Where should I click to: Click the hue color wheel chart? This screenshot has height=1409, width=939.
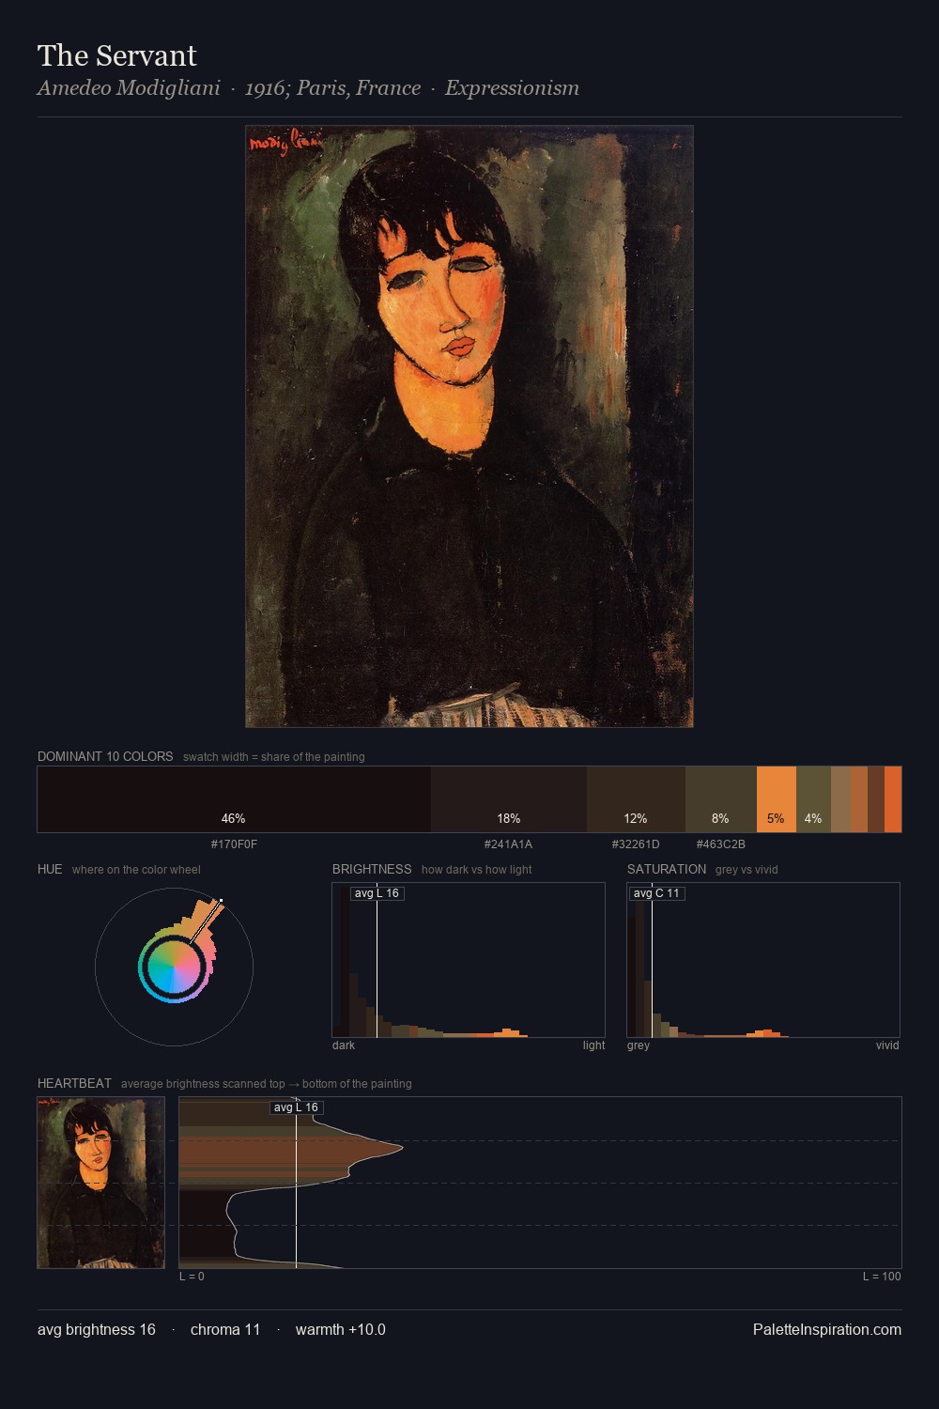point(174,967)
